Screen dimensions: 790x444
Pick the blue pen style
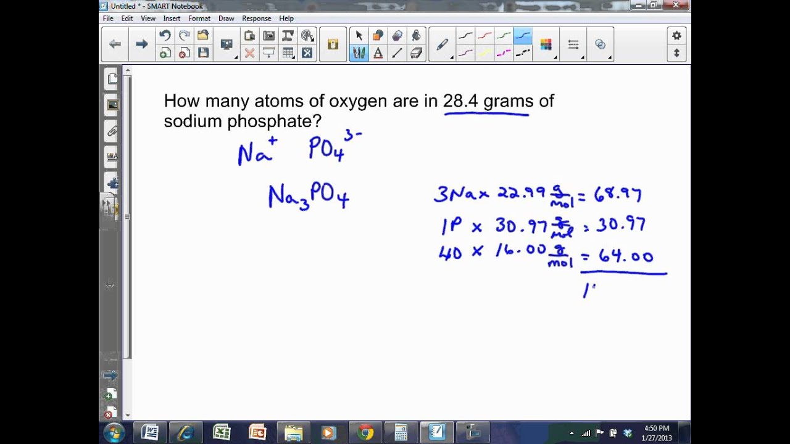coord(523,36)
